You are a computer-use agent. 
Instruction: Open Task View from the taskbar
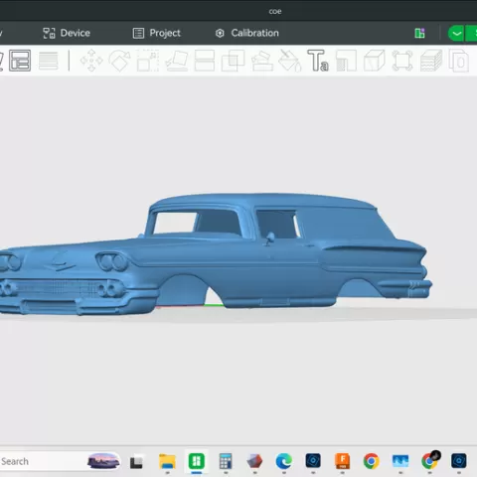[x=136, y=462]
